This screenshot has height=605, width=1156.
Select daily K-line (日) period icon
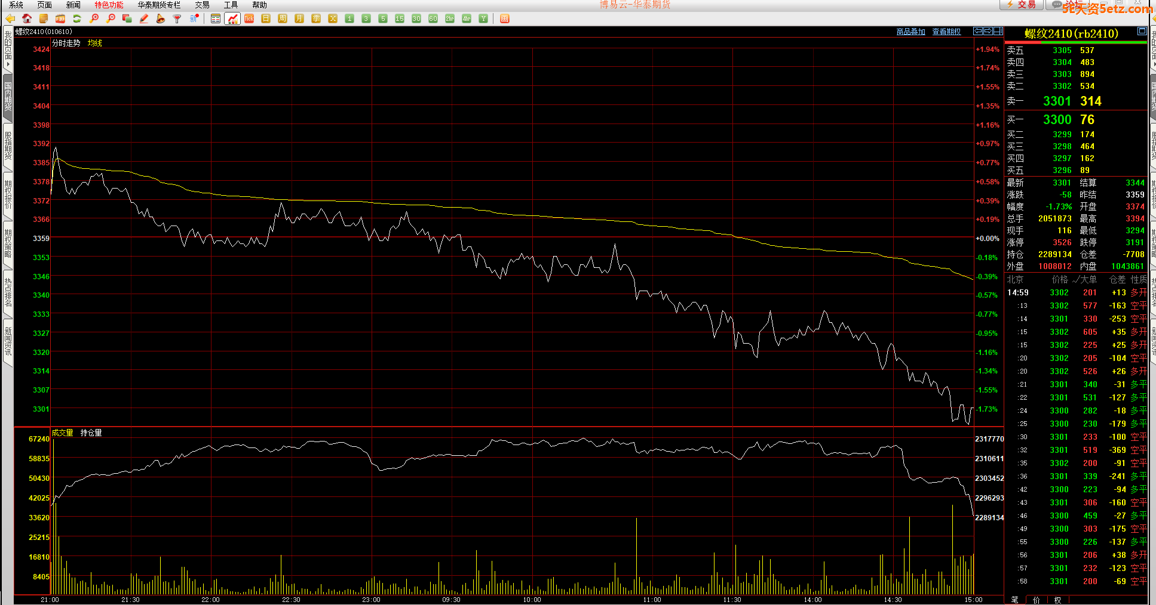click(266, 19)
